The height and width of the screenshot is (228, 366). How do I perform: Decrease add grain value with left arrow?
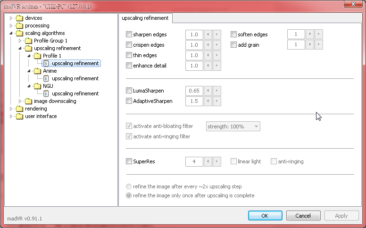click(x=310, y=45)
